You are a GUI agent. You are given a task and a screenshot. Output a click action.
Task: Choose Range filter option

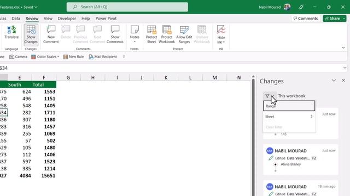click(289, 106)
